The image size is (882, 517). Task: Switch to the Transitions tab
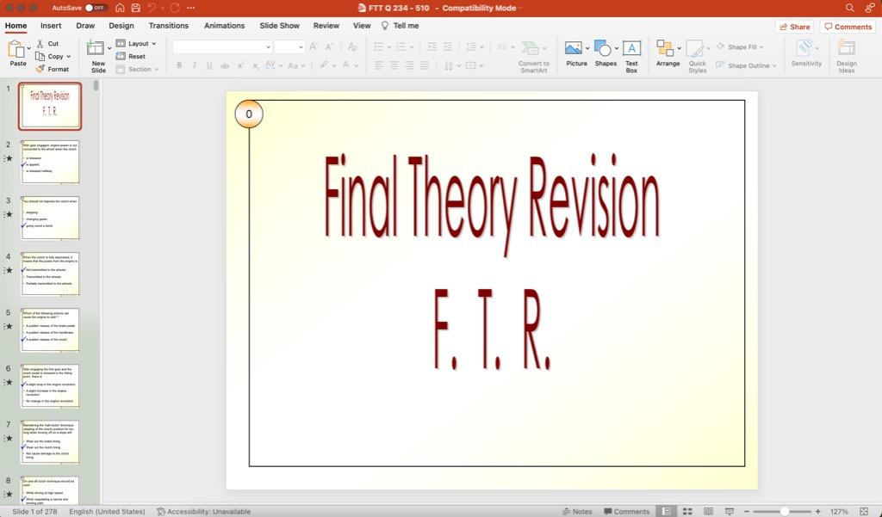pyautogui.click(x=168, y=25)
